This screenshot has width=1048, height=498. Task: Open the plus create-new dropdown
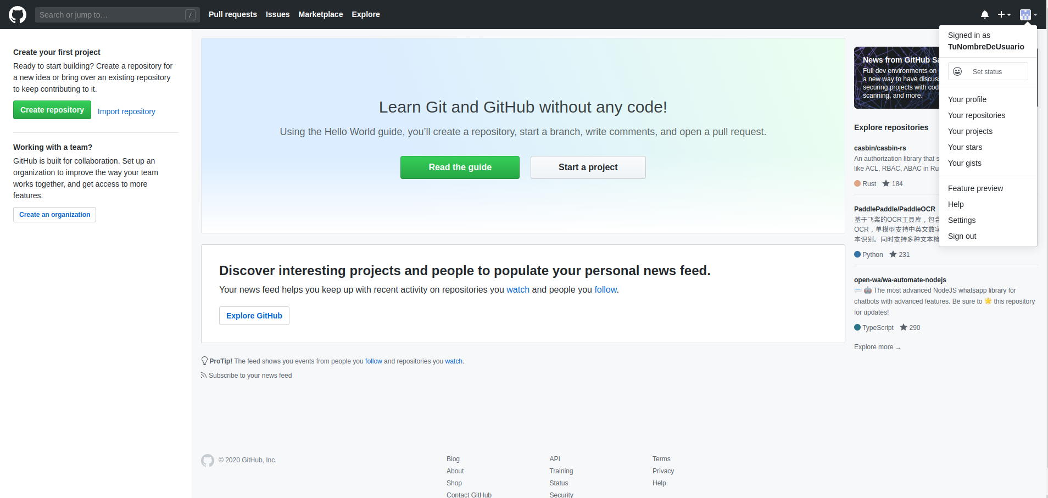coord(1004,15)
